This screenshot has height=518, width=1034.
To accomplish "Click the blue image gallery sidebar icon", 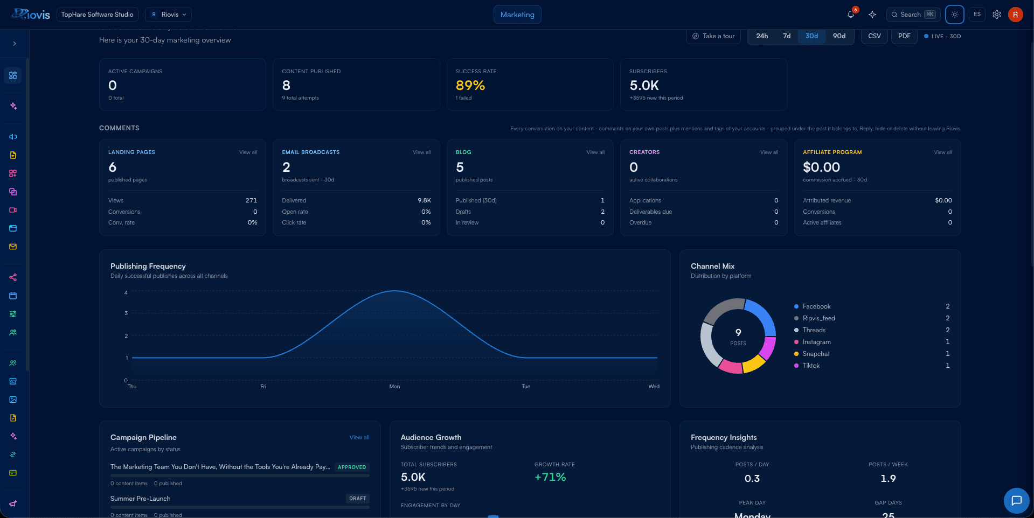I will (13, 400).
